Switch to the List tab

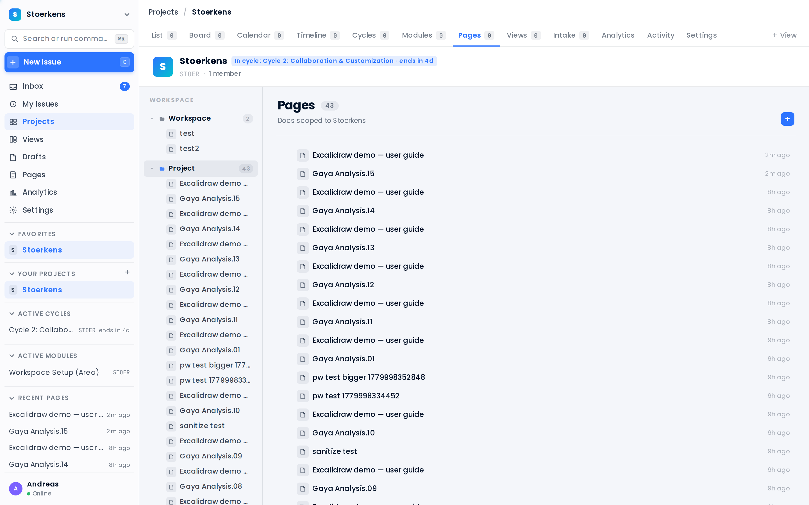[164, 35]
